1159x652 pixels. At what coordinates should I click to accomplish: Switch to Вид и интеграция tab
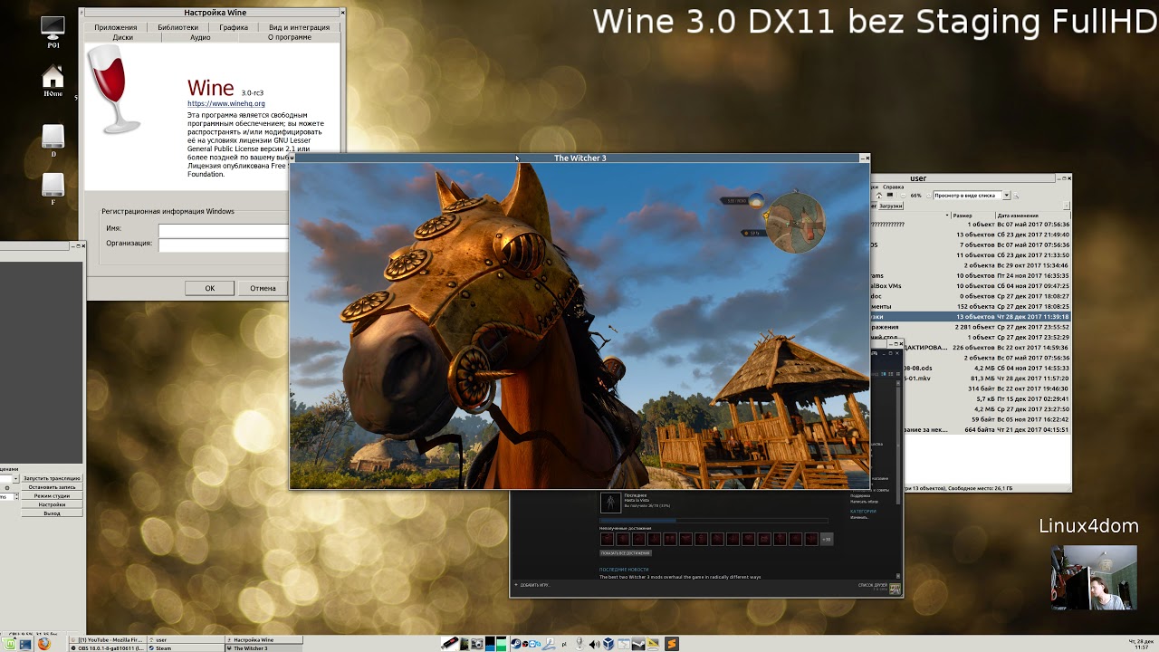[299, 27]
